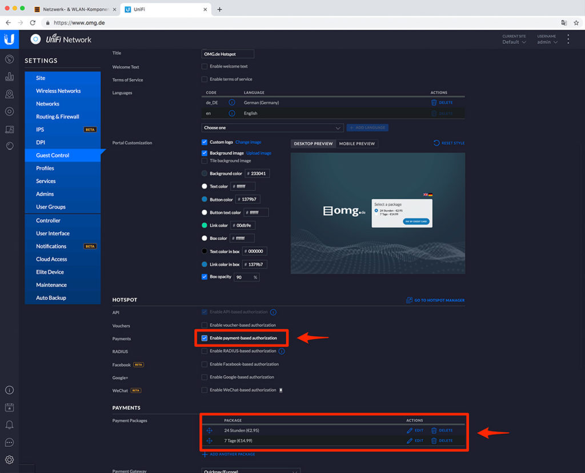Delete the German (Germany) language row
Image resolution: width=585 pixels, height=473 pixels.
coord(442,103)
